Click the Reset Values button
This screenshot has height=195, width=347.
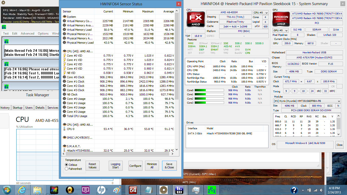click(92, 166)
